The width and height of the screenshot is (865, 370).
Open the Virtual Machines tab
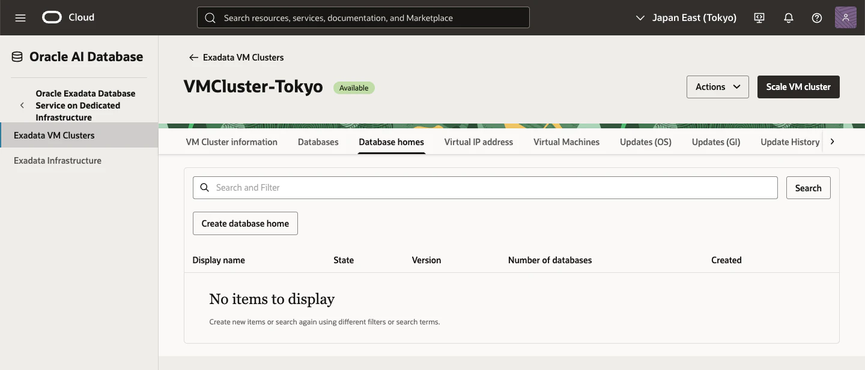[x=566, y=142]
